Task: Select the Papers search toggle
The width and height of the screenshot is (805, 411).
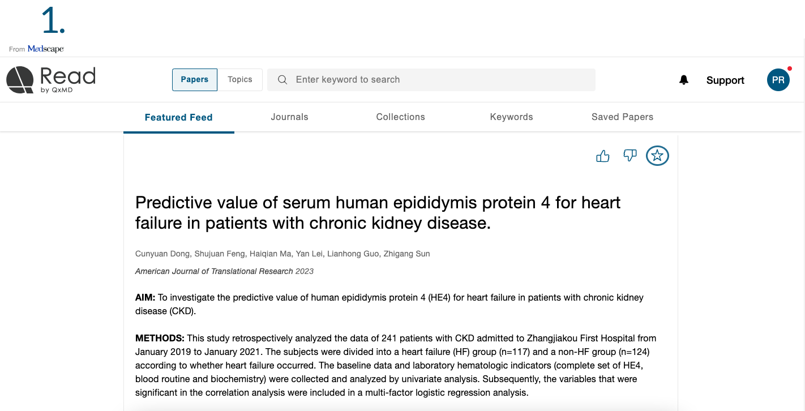Action: click(195, 80)
